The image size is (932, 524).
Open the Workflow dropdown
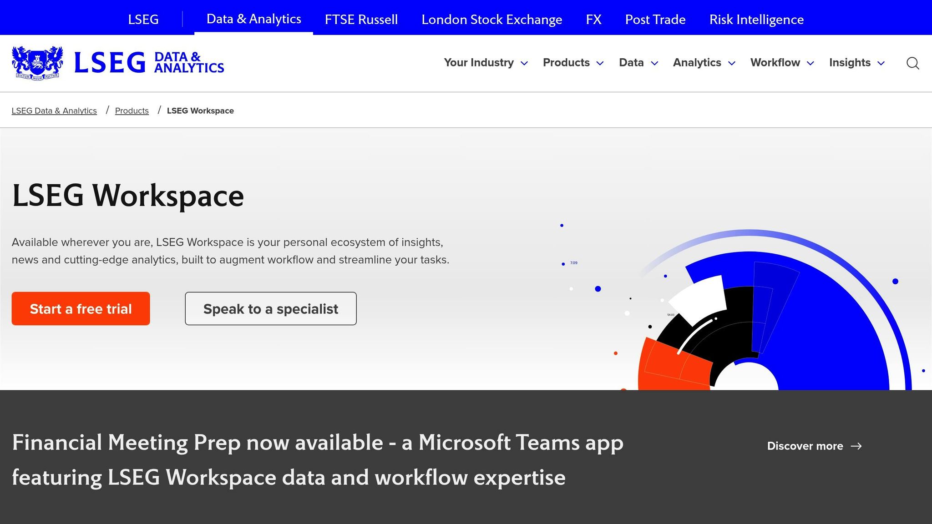tap(781, 63)
